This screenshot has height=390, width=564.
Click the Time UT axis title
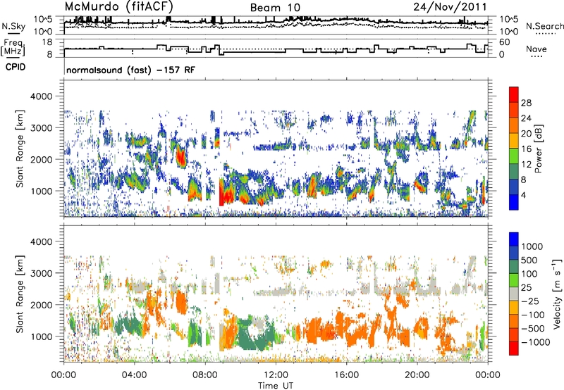(x=276, y=386)
